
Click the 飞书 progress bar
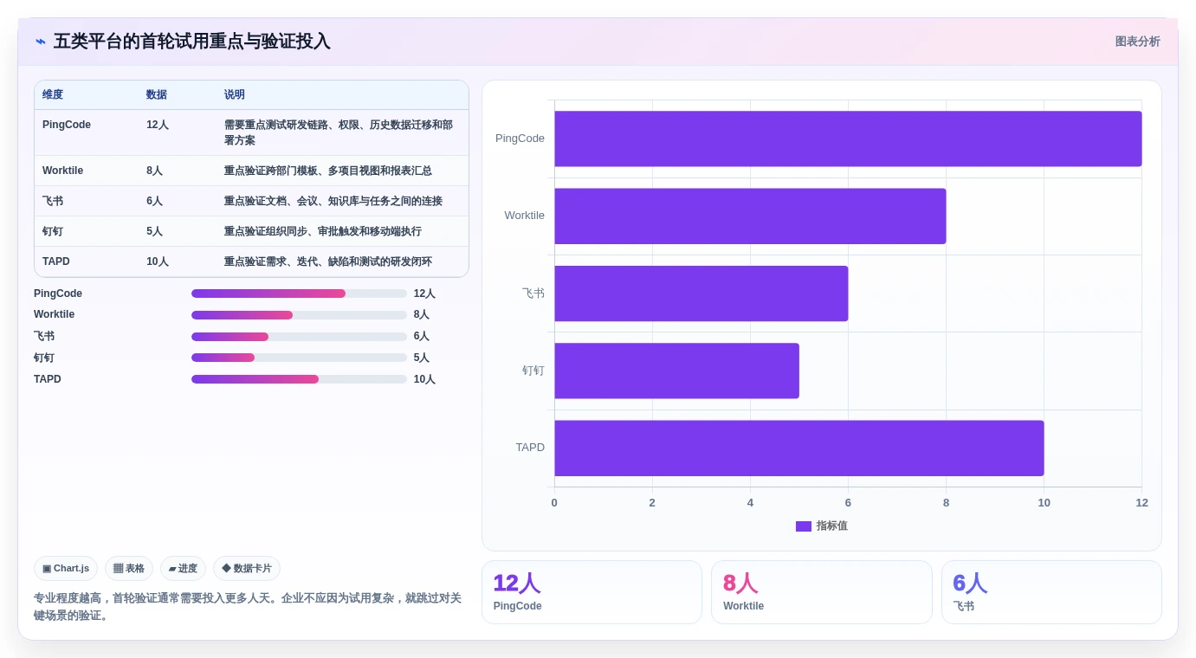299,337
